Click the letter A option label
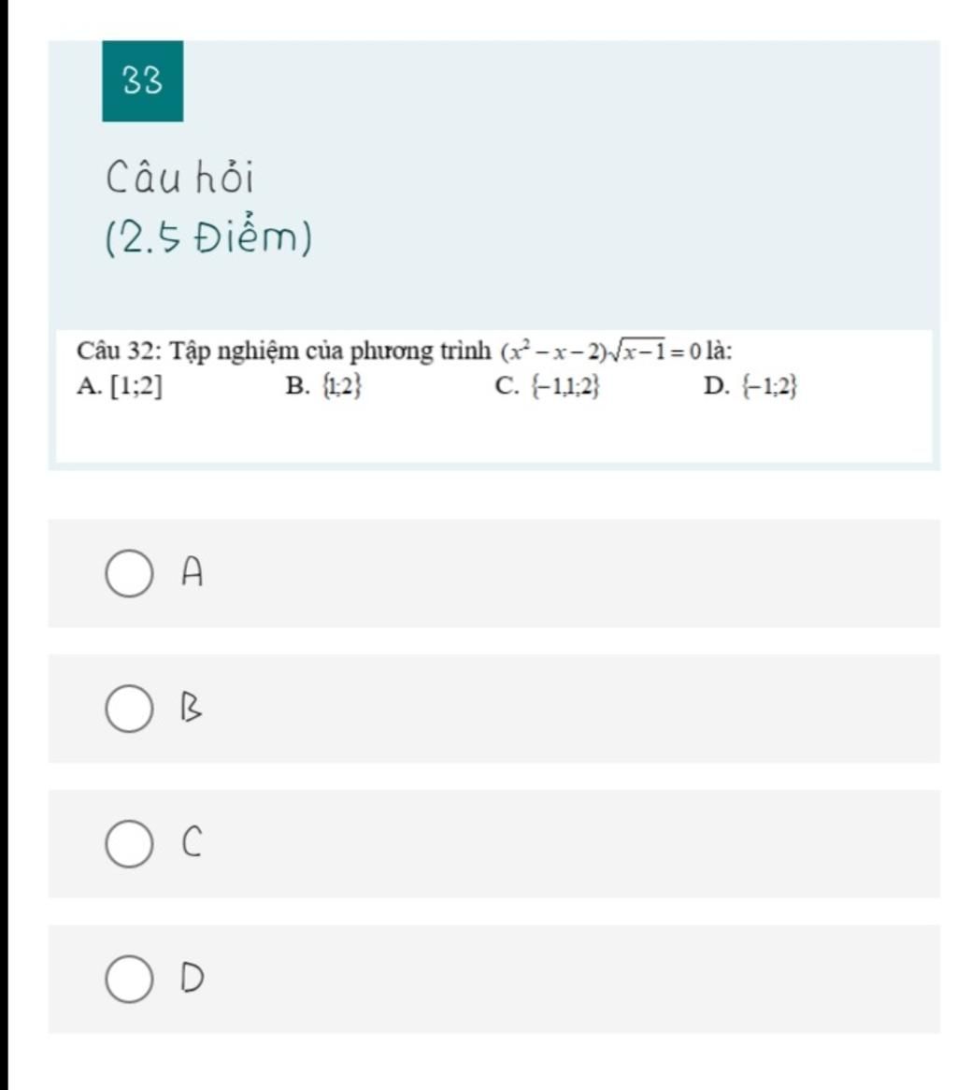 192,573
